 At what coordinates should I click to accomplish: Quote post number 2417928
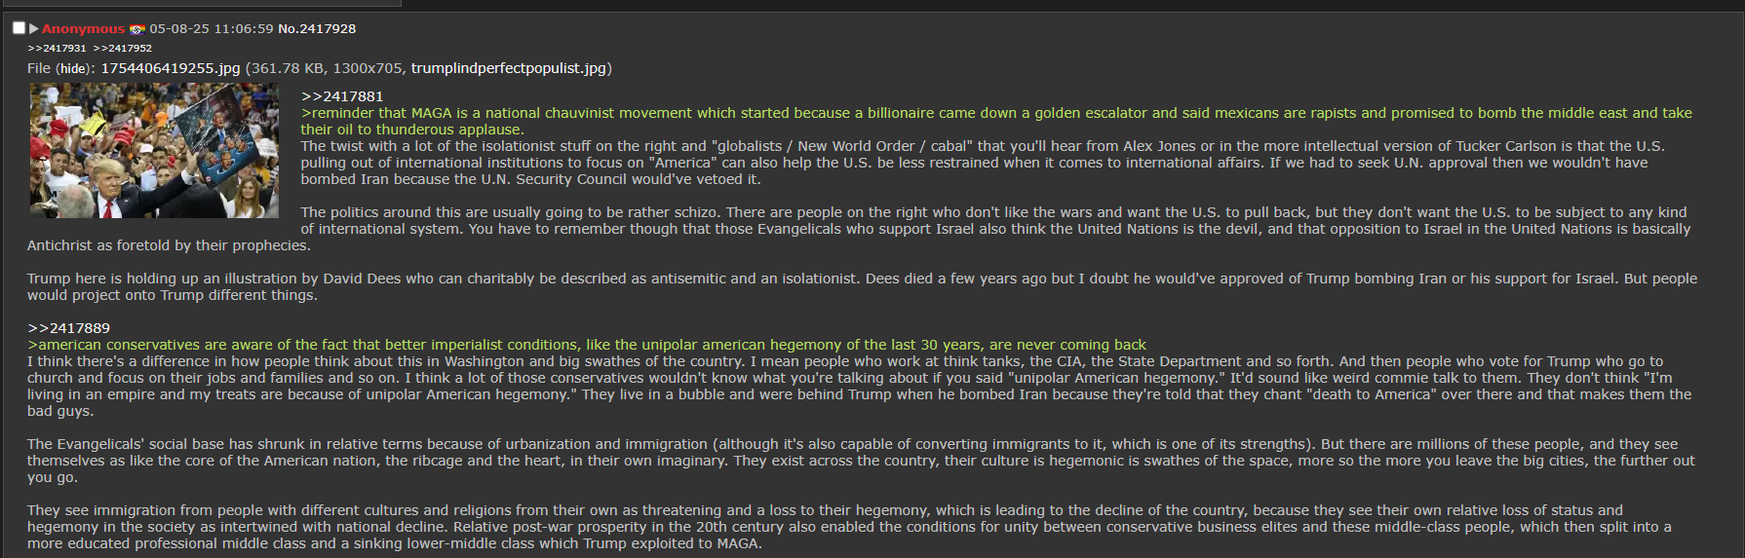[x=328, y=28]
